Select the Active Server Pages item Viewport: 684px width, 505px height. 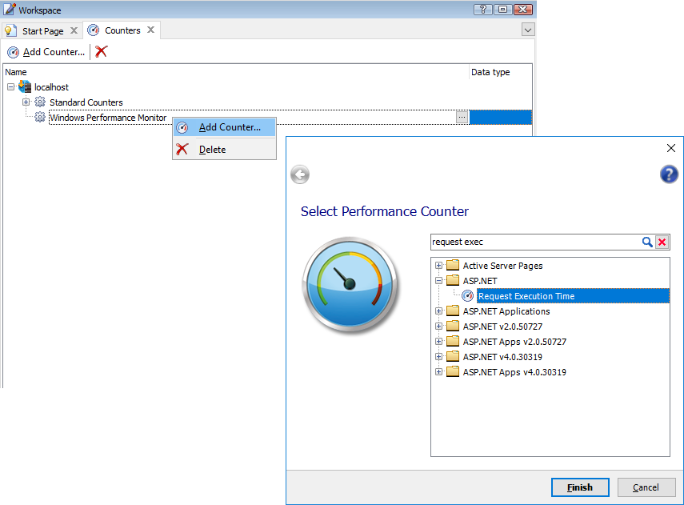tap(502, 266)
